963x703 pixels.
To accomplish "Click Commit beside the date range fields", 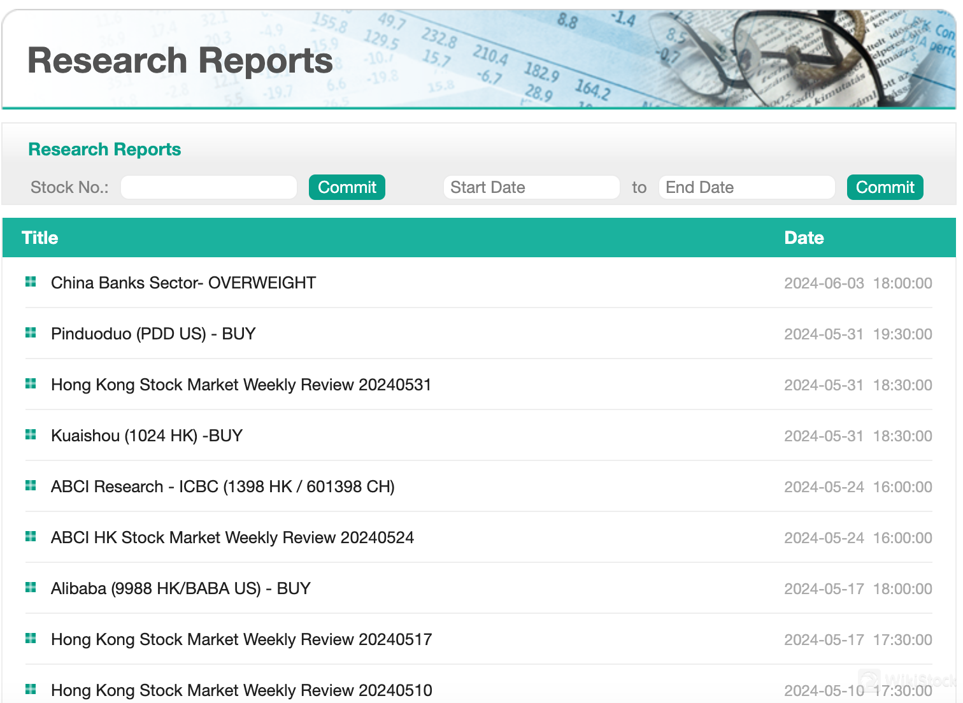I will coord(885,187).
